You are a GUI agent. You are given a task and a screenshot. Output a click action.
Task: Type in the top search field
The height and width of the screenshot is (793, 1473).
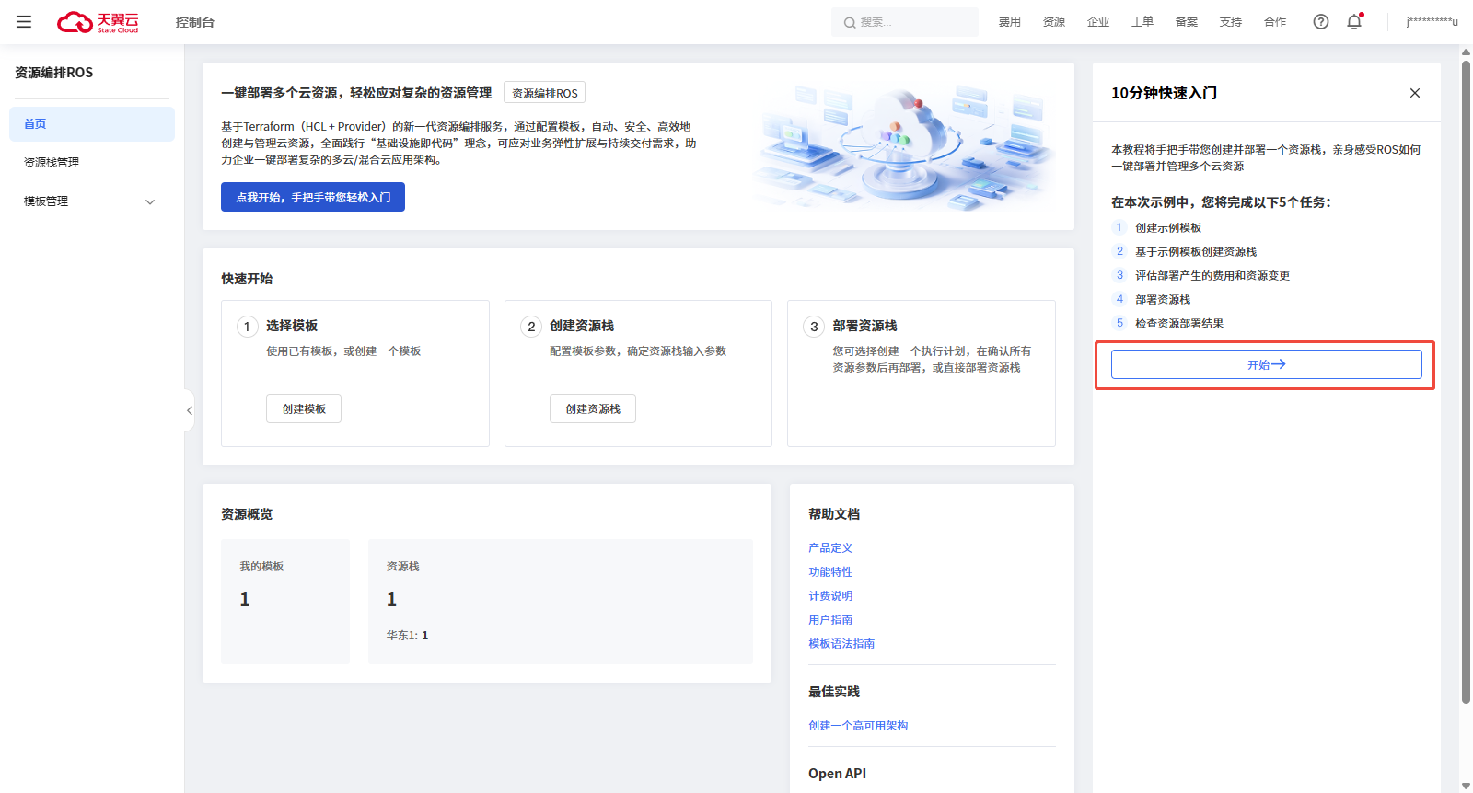click(911, 22)
